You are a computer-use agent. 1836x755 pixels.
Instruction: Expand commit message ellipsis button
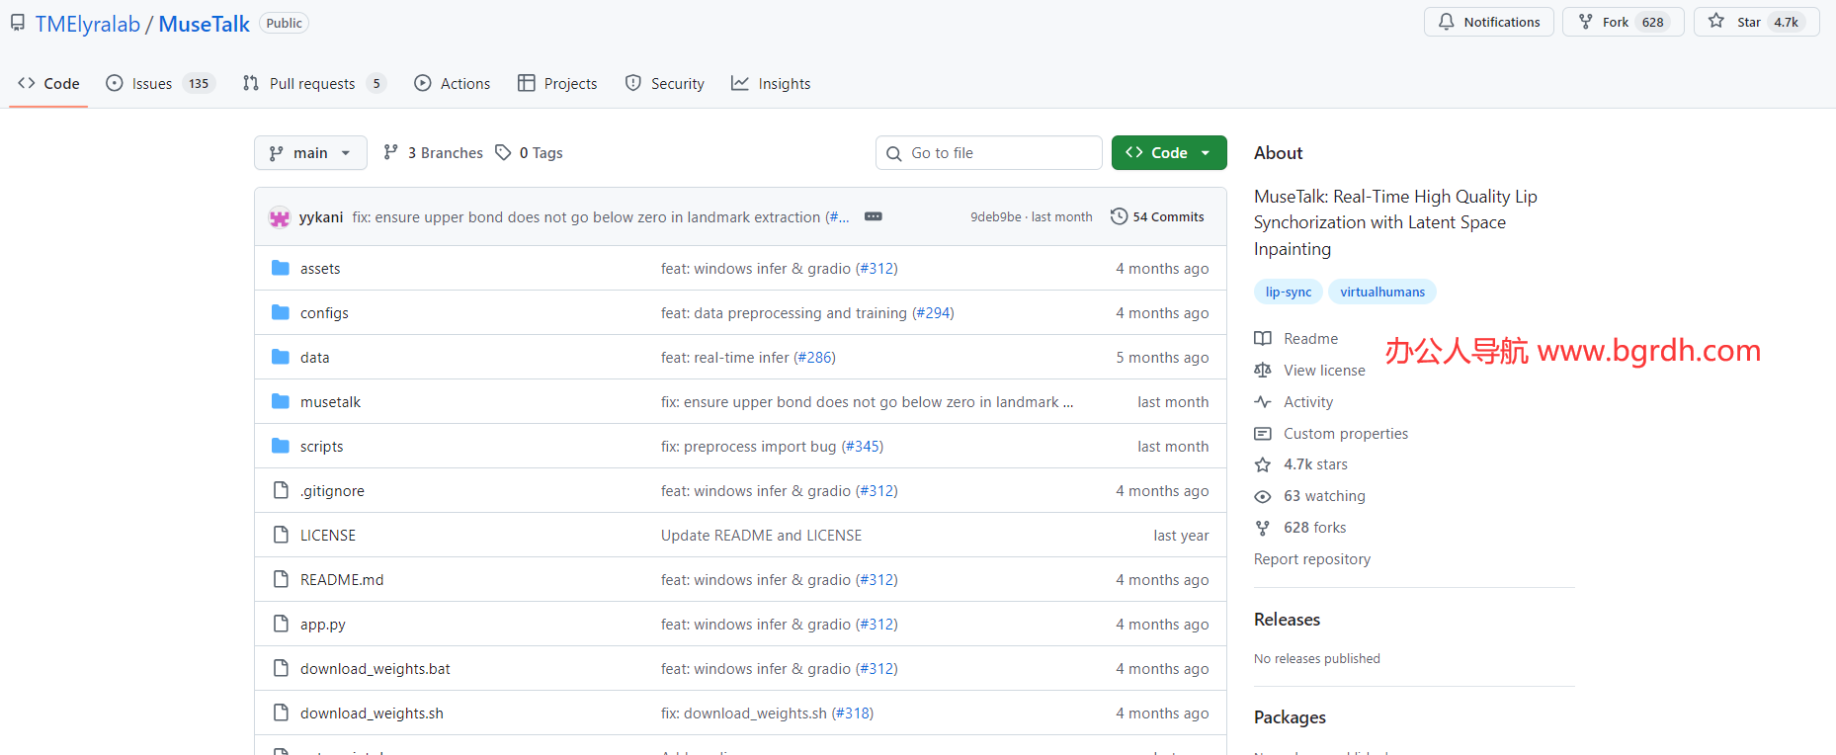point(873,216)
